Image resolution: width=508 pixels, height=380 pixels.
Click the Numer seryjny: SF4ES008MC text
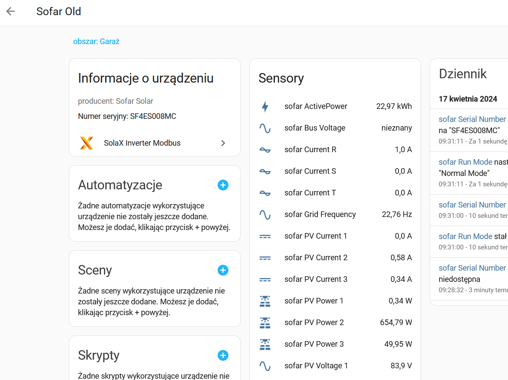tap(127, 116)
